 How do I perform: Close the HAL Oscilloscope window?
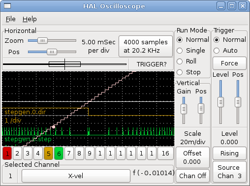pyautogui.click(x=243, y=6)
